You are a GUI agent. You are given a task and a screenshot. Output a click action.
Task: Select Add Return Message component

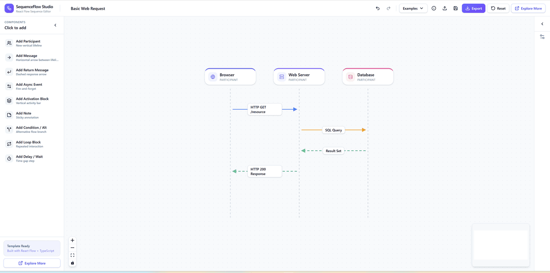[32, 72]
